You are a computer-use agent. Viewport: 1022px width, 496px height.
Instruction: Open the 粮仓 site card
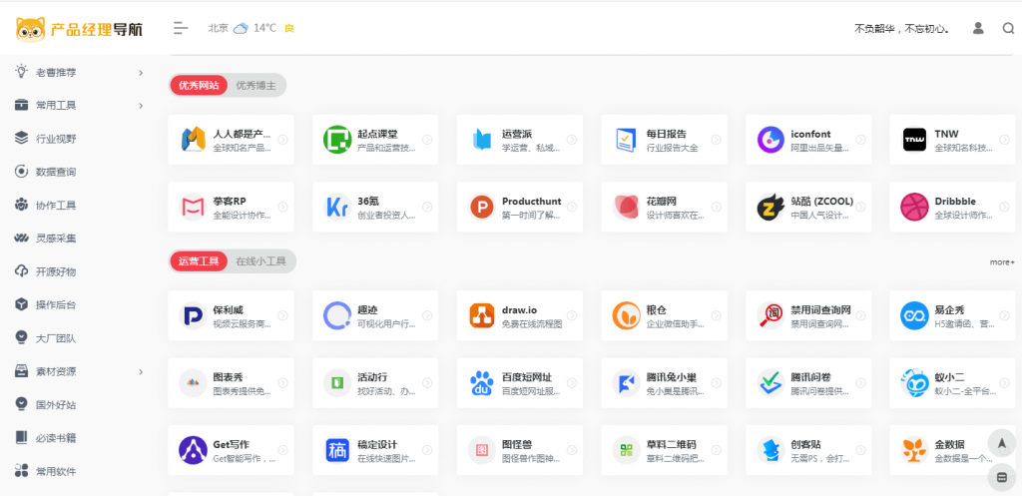664,315
